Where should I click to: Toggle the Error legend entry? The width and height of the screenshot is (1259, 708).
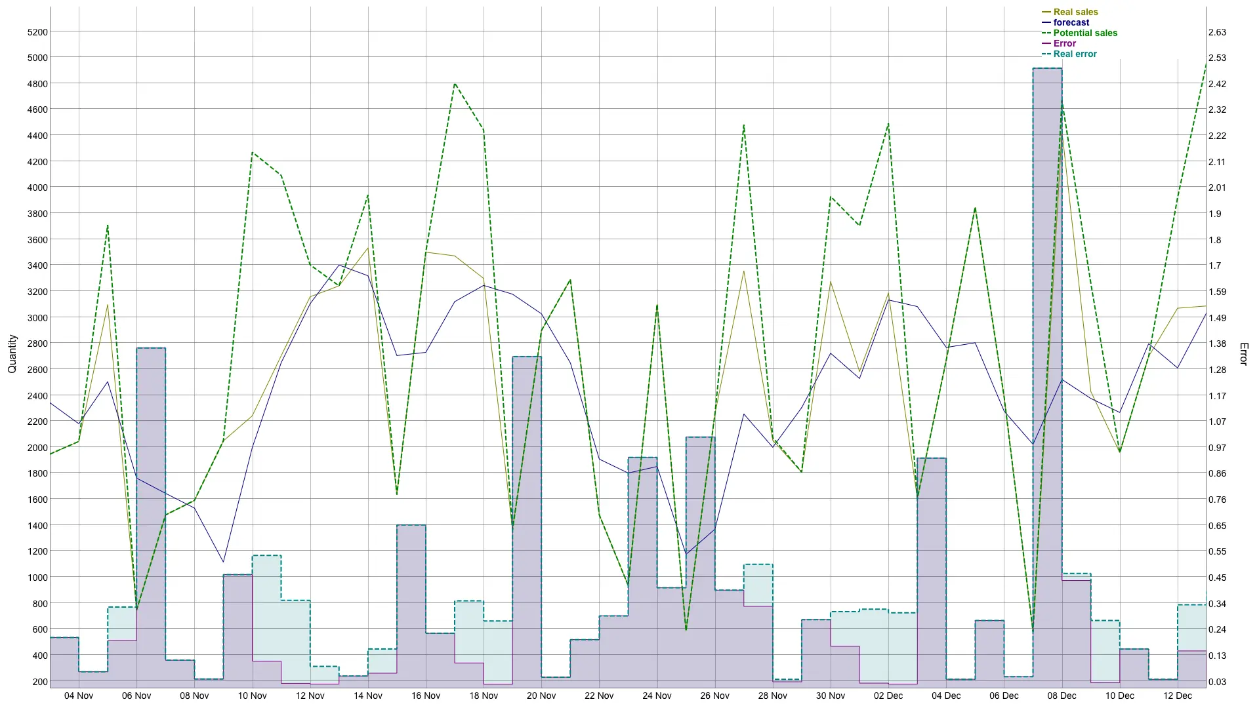(1059, 43)
